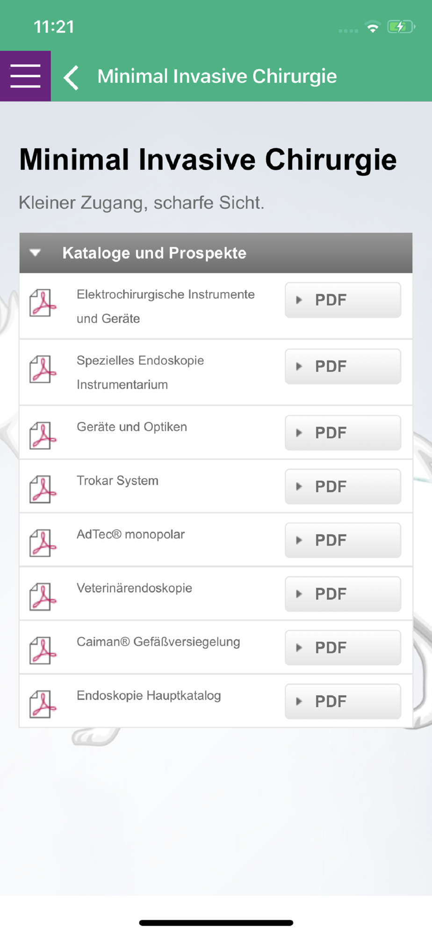The width and height of the screenshot is (432, 935).
Task: Tap the PDF icon beside Elektrochirurgische Instrumente
Action: tap(43, 303)
